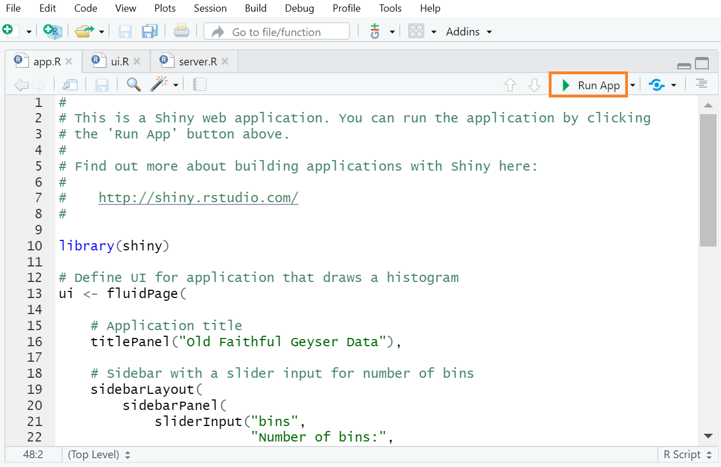This screenshot has width=721, height=467.
Task: Click the editor Save icon
Action: 102,85
